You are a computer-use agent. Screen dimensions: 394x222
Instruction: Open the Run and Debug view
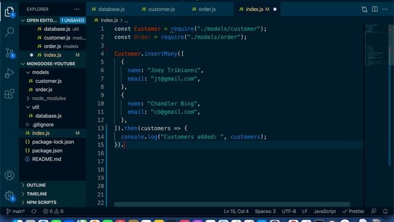pyautogui.click(x=9, y=73)
